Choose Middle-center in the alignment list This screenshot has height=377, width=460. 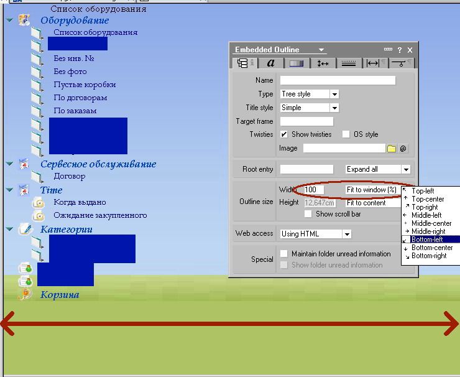[x=431, y=223]
